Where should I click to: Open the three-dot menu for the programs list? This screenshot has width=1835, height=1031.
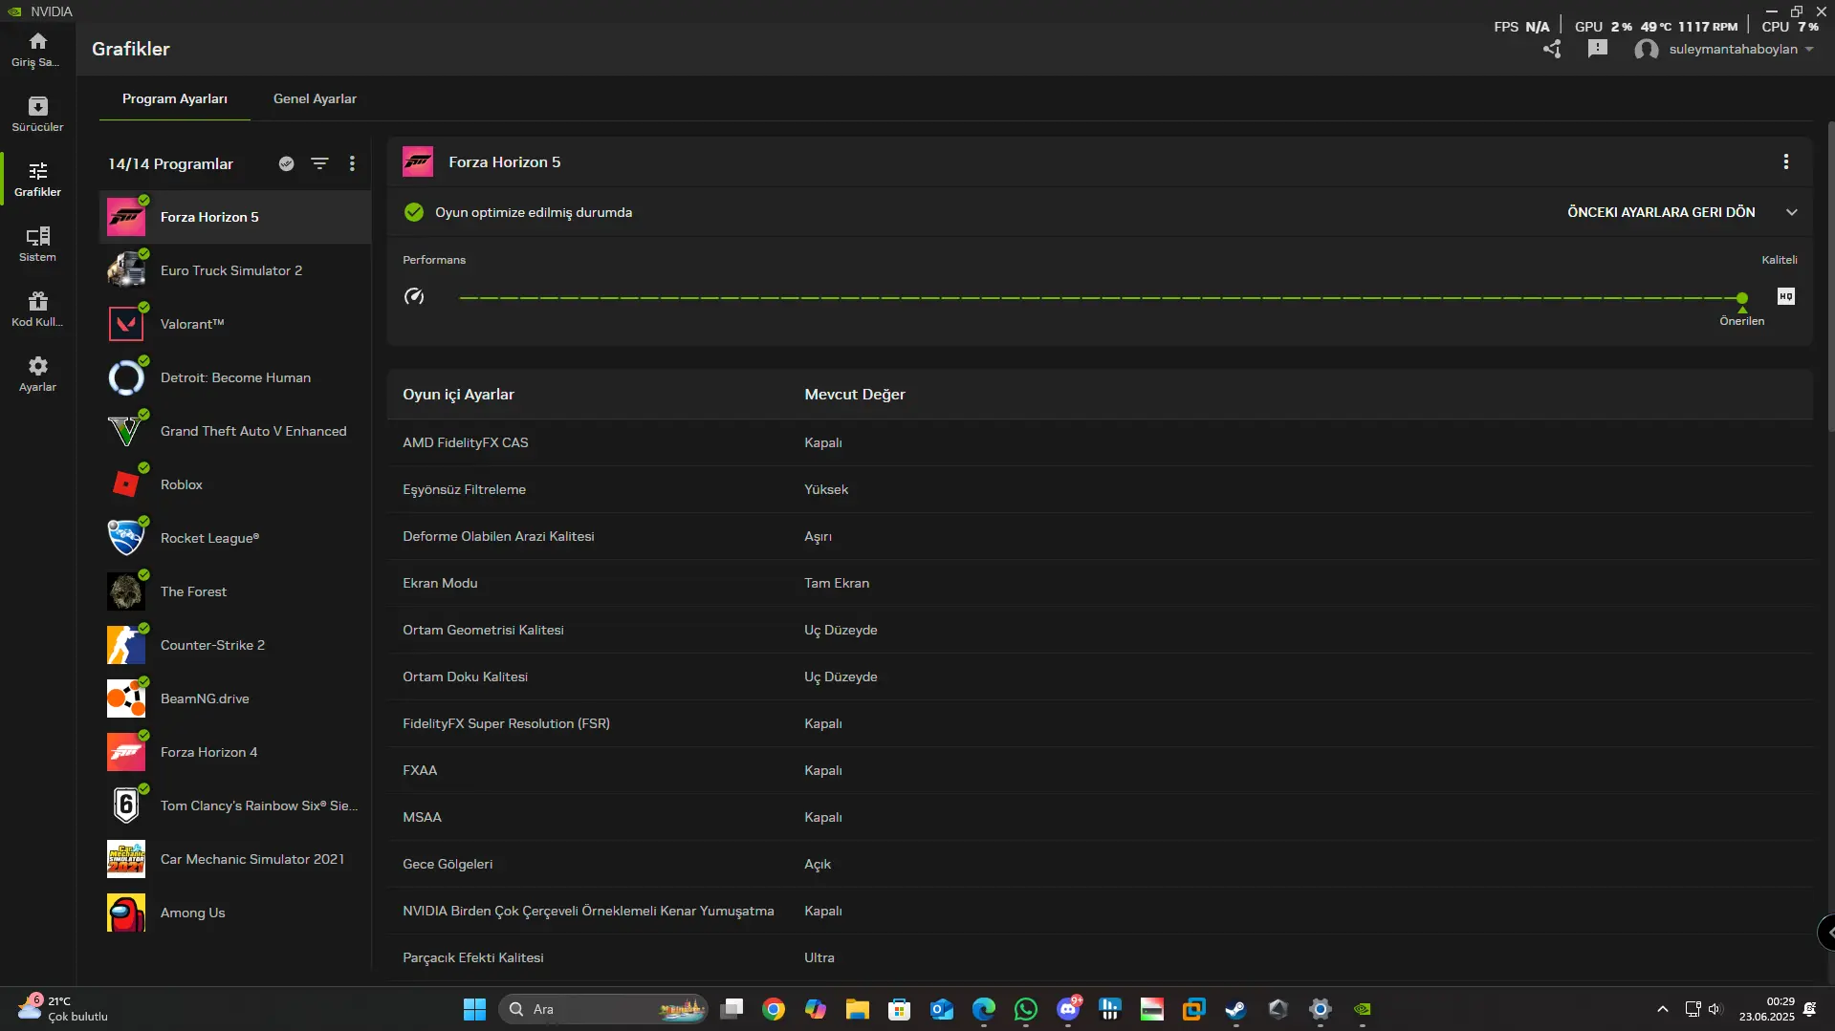click(352, 163)
